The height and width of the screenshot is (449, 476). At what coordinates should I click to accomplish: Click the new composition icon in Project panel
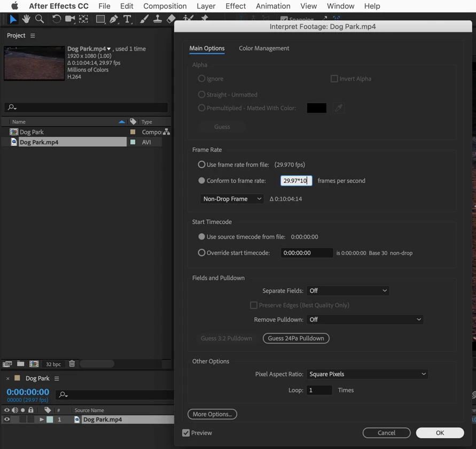(x=34, y=363)
